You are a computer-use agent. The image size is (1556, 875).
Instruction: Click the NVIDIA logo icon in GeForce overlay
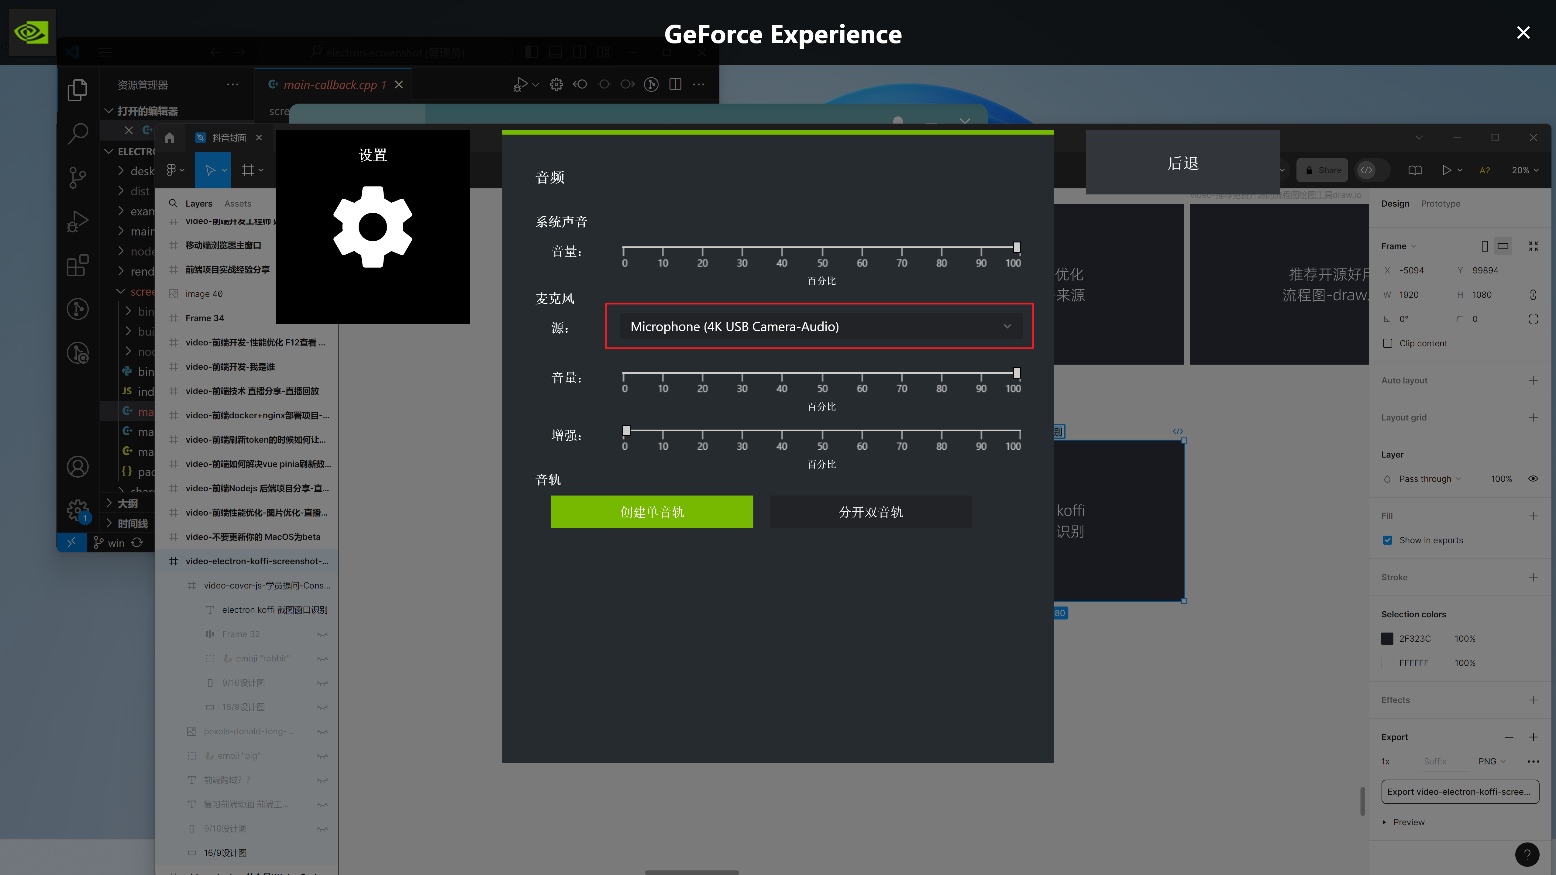31,32
